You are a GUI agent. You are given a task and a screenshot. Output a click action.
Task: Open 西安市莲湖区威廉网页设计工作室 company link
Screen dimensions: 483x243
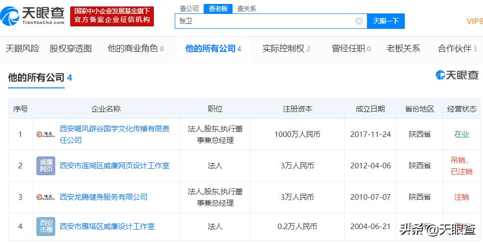pyautogui.click(x=114, y=165)
